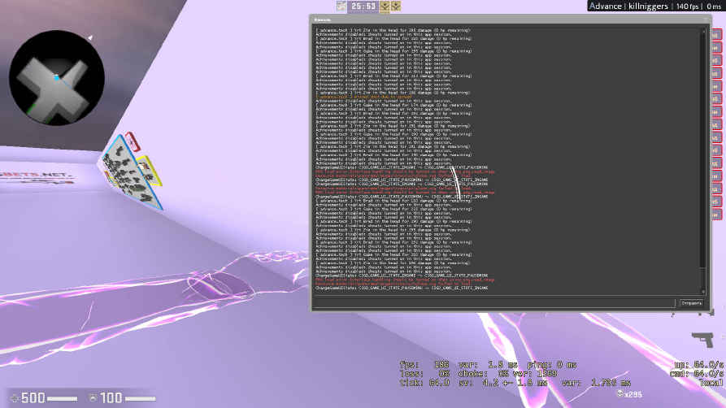Focus the console command input field
726x408 pixels.
[494, 303]
